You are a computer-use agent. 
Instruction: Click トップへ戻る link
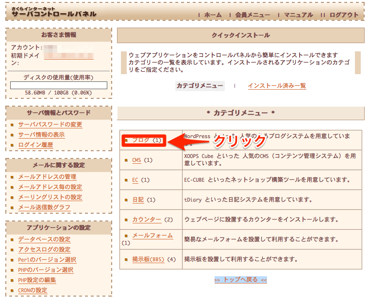click(240, 280)
